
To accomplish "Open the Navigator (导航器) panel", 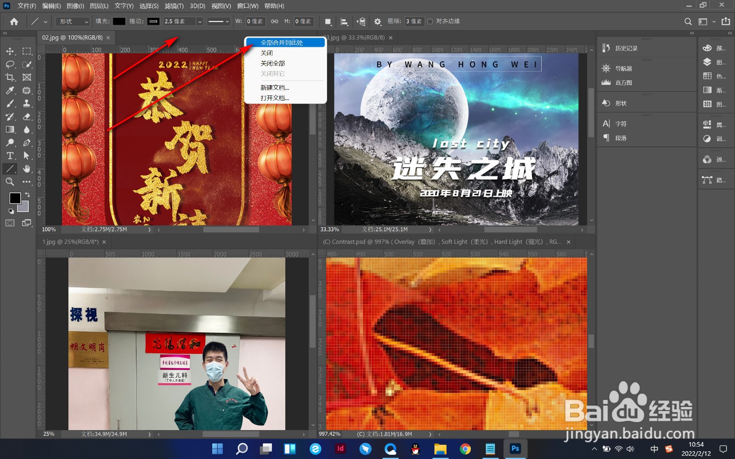I will tap(617, 68).
